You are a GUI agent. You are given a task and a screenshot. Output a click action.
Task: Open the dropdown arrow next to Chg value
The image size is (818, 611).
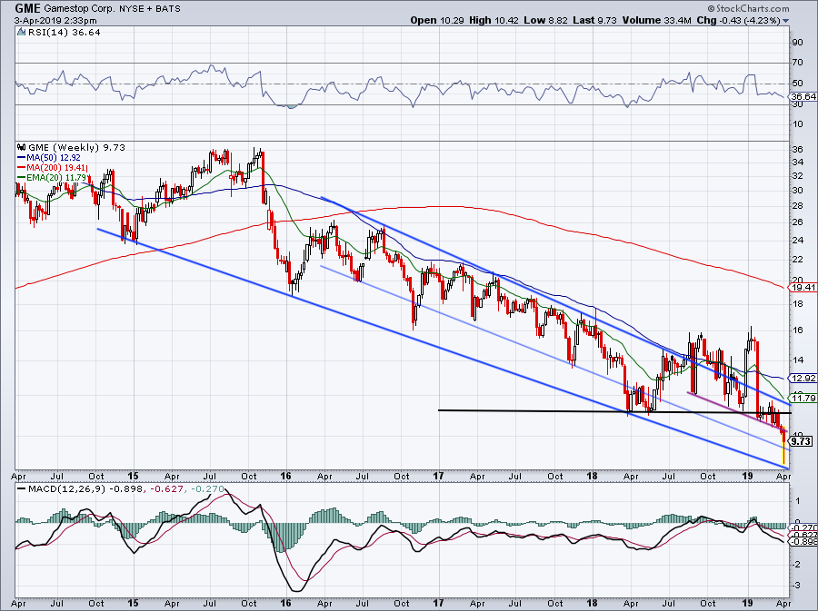click(786, 21)
